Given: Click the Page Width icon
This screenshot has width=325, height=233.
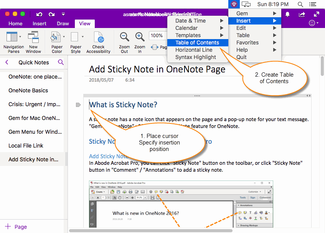Looking at the screenshot, I should coord(154,47).
